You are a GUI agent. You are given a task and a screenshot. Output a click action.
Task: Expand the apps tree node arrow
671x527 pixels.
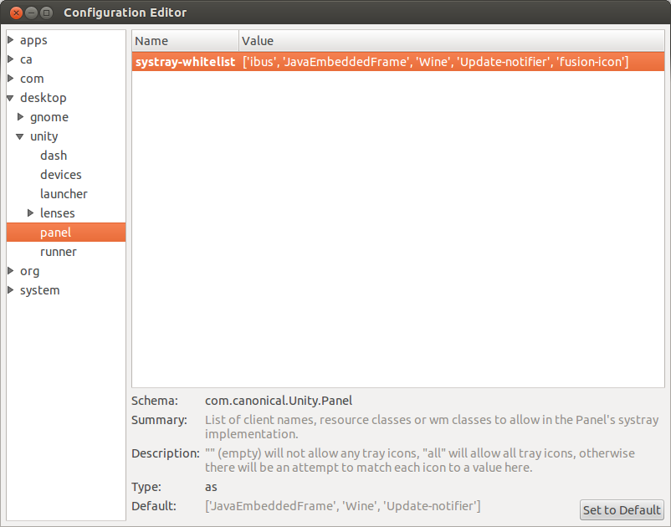[11, 40]
